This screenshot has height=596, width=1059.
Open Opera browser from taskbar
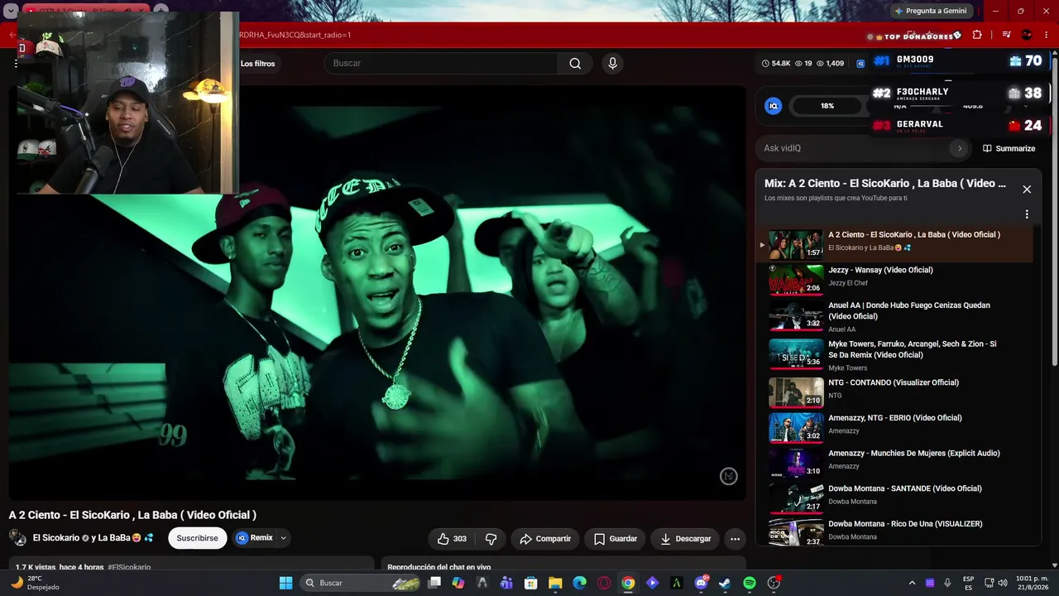click(x=604, y=583)
